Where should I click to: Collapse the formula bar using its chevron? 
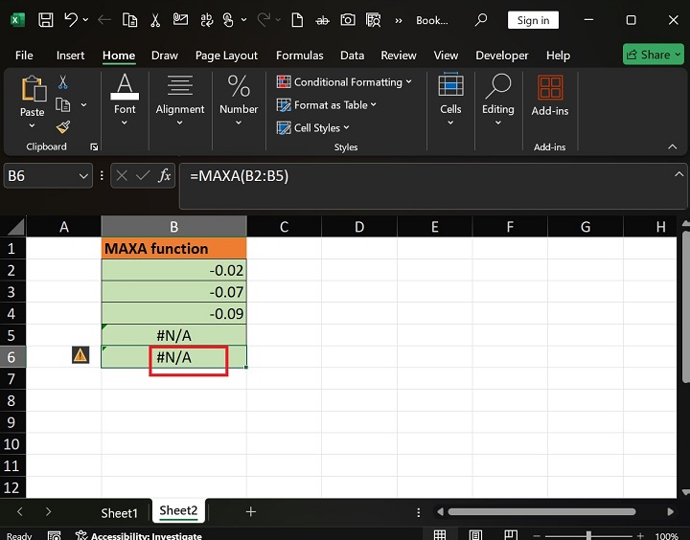coord(679,174)
